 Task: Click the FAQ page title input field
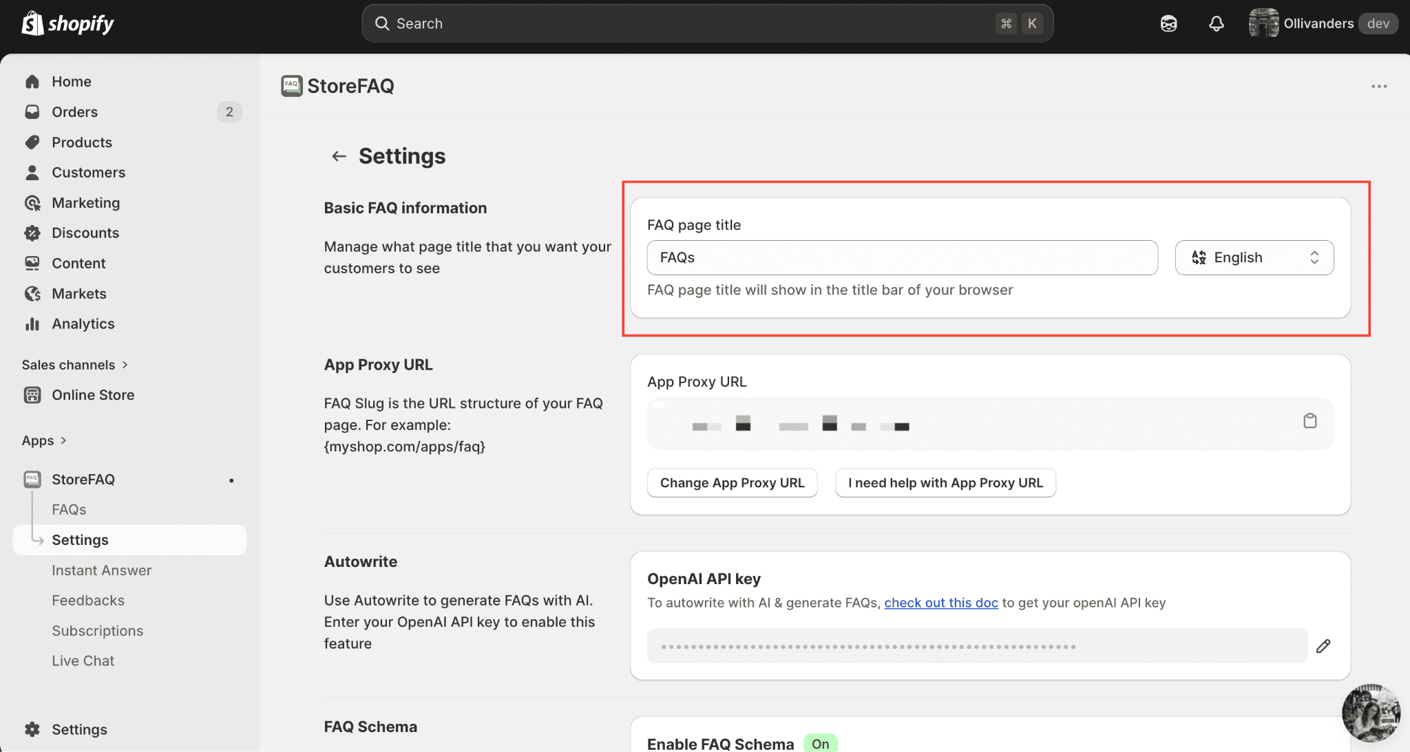pos(903,257)
